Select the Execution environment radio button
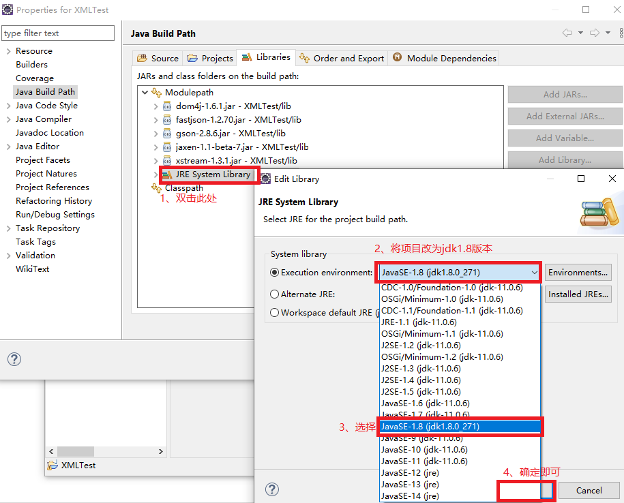This screenshot has width=624, height=503. (x=275, y=273)
